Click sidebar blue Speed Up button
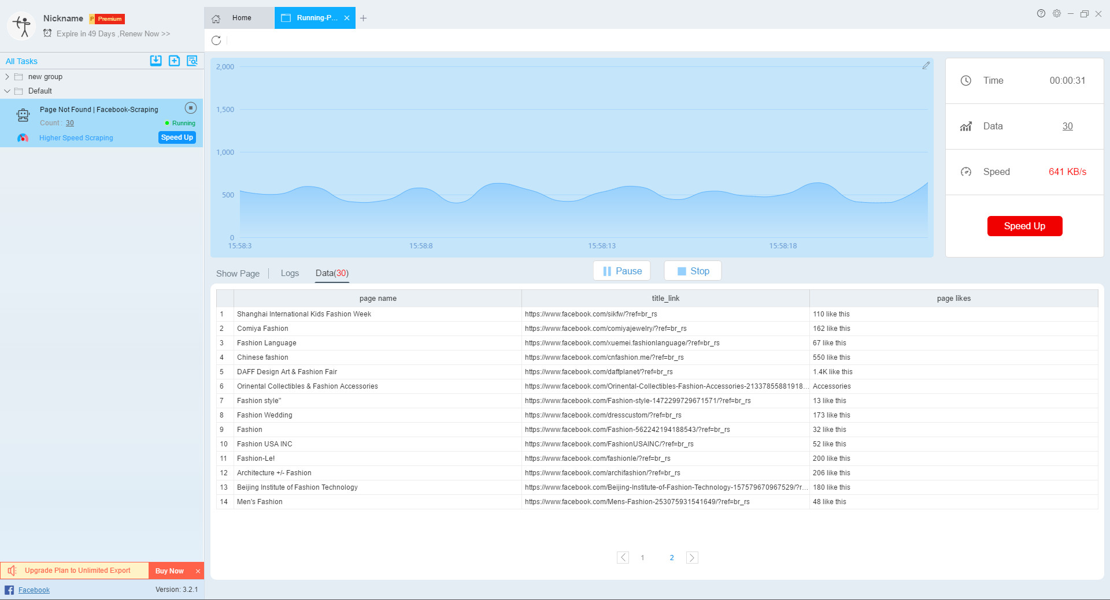The image size is (1110, 600). tap(177, 137)
